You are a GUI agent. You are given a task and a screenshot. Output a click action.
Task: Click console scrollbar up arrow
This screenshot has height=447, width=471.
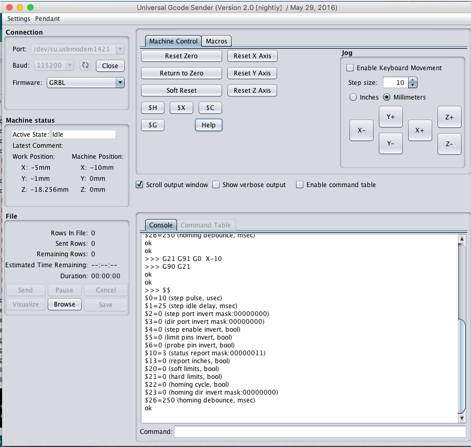tap(462, 239)
